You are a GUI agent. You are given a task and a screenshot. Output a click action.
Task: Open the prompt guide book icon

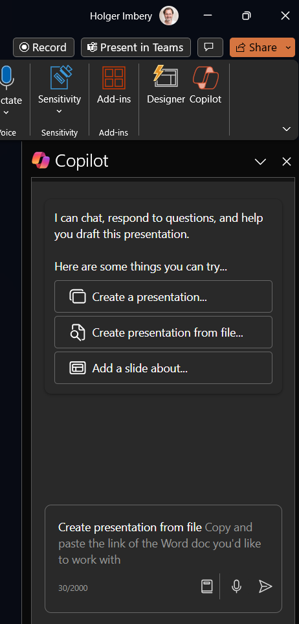pos(207,586)
